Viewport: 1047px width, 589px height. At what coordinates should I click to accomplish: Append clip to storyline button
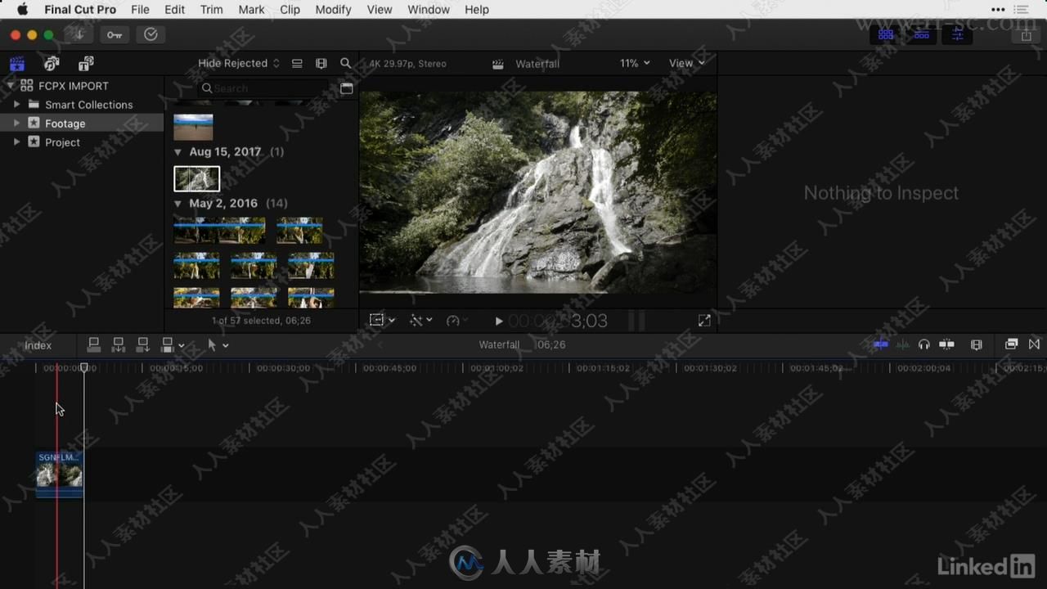143,345
